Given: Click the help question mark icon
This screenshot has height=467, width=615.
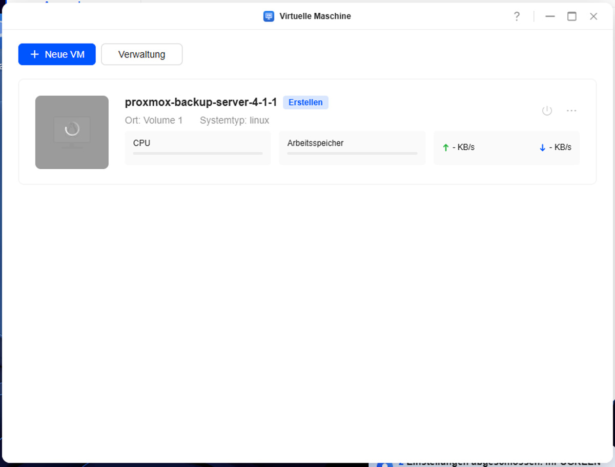Looking at the screenshot, I should (517, 16).
